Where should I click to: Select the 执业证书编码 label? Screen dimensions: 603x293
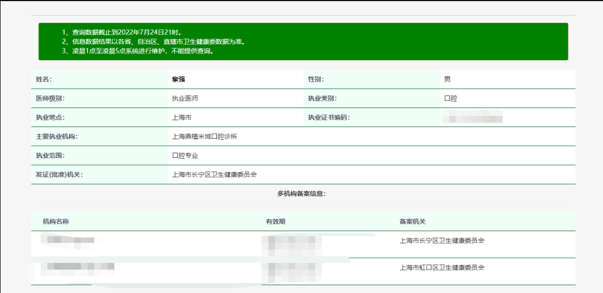329,118
